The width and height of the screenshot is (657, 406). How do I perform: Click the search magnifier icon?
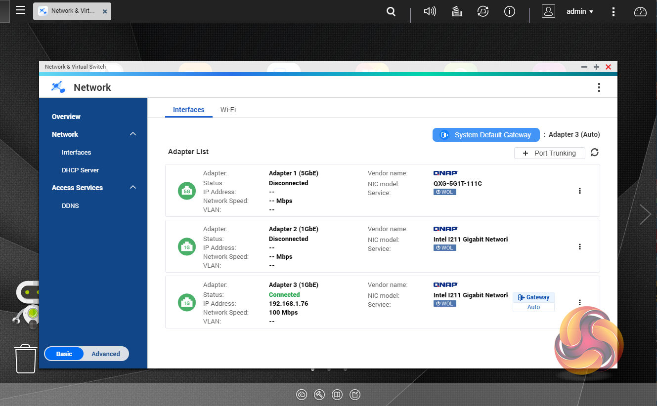(x=391, y=11)
